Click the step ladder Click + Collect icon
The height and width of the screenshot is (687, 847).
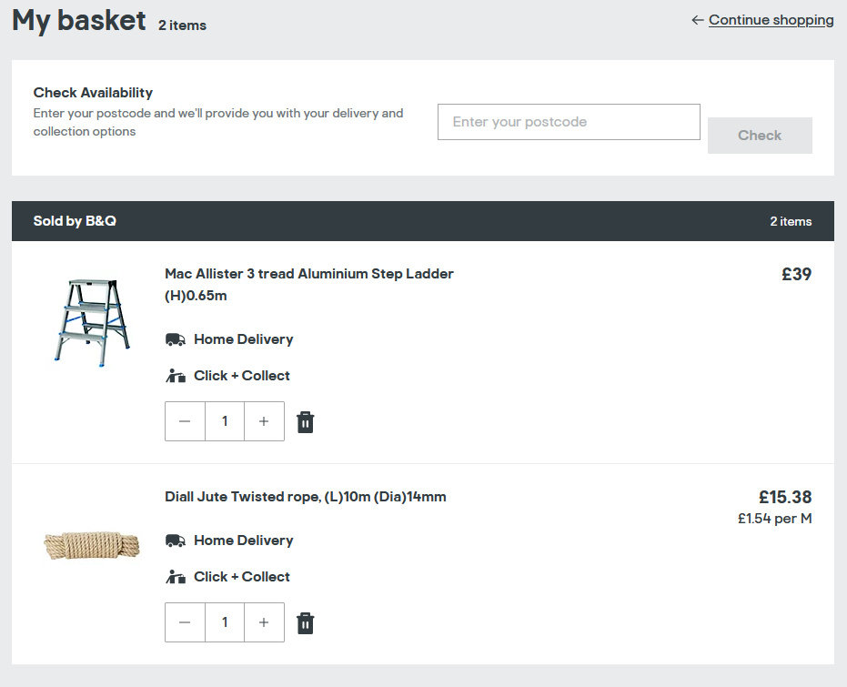(175, 376)
